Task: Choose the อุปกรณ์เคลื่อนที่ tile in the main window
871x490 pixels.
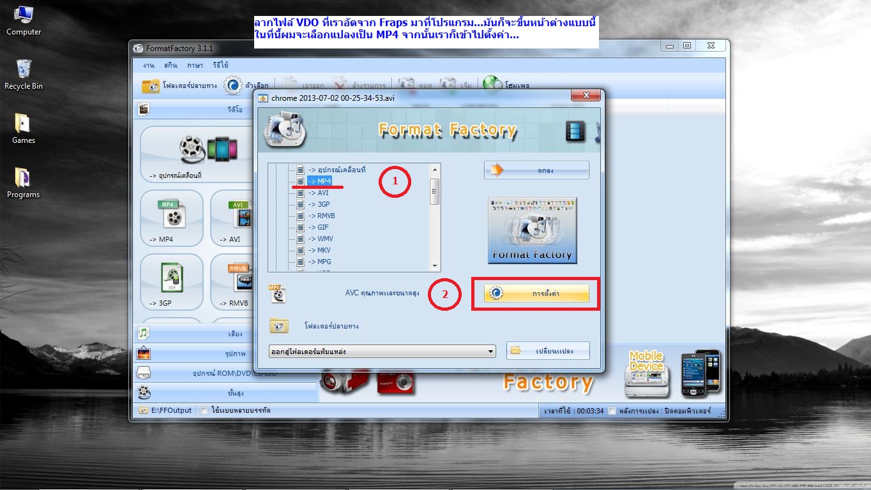Action: pyautogui.click(x=197, y=155)
